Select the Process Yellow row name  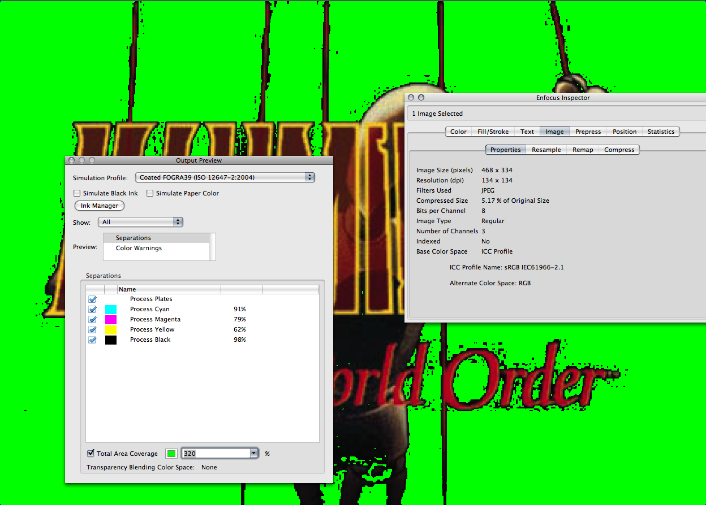point(152,329)
